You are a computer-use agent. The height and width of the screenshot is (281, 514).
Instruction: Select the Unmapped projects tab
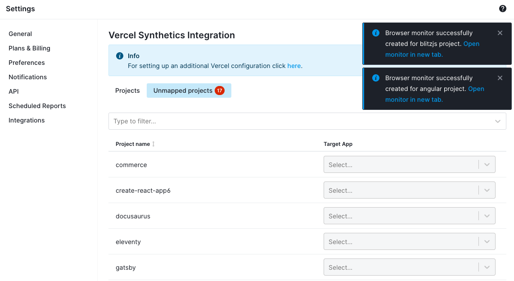(189, 91)
